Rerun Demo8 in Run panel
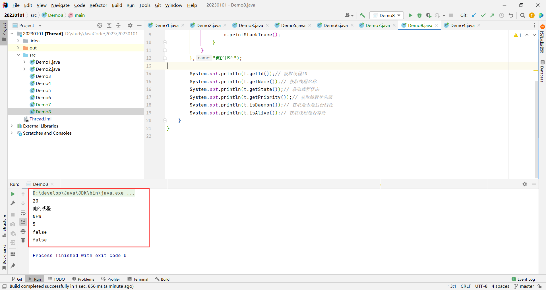This screenshot has height=290, width=546. (13, 194)
